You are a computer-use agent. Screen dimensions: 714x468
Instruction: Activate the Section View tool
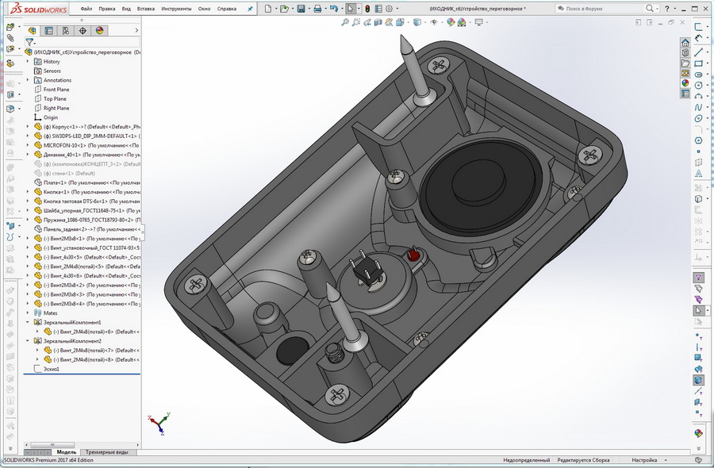point(378,22)
